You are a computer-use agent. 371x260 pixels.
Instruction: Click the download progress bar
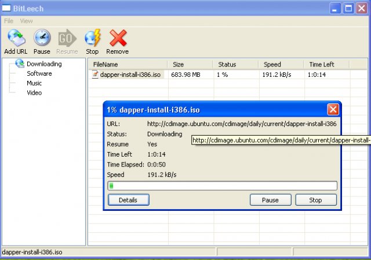[222, 185]
